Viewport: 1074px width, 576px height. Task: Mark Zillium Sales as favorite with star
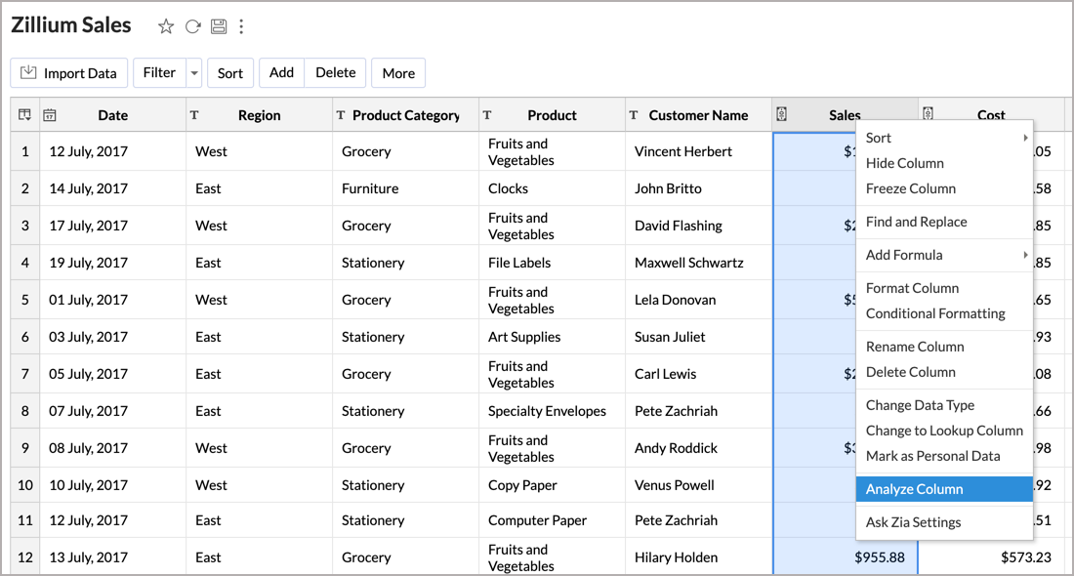point(166,26)
